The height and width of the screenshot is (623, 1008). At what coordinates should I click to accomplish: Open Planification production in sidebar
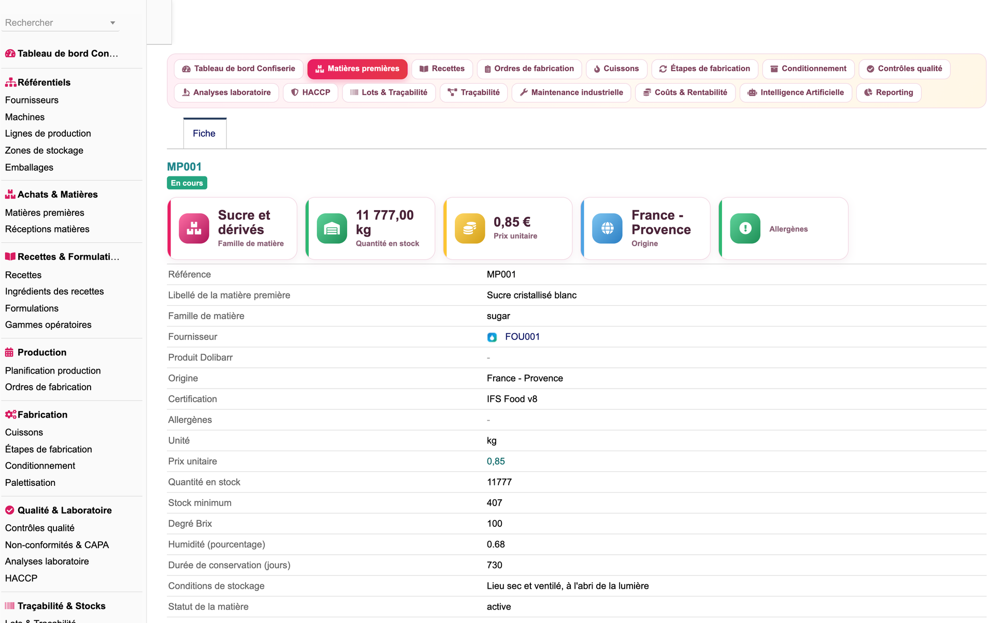click(x=53, y=370)
